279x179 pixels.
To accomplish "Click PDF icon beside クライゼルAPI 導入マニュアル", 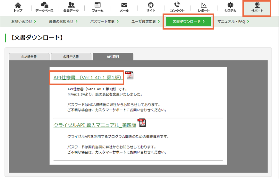I will (x=141, y=123).
